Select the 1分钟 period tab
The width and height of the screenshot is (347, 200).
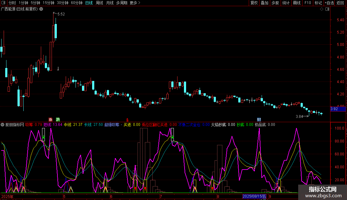pyautogui.click(x=23, y=3)
